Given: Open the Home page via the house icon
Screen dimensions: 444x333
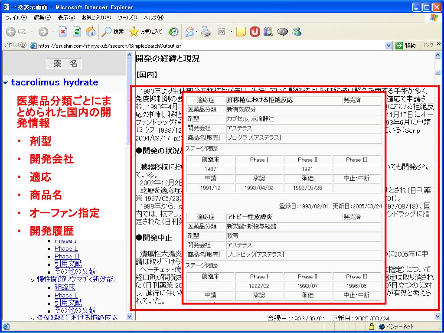Looking at the screenshot, I should (x=91, y=32).
